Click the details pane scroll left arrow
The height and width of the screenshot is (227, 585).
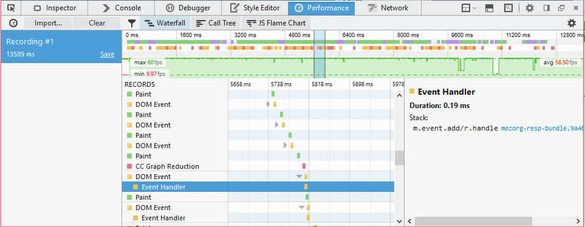409,221
